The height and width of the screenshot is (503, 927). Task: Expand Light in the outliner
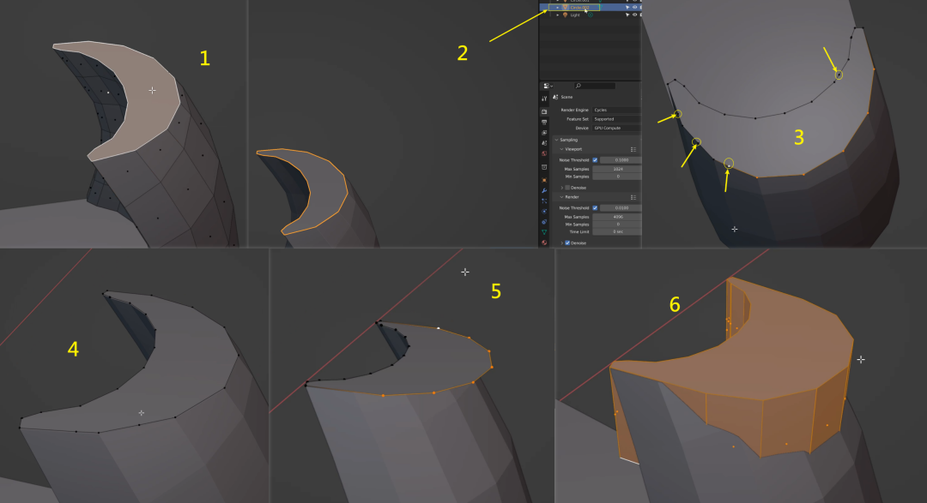point(558,15)
